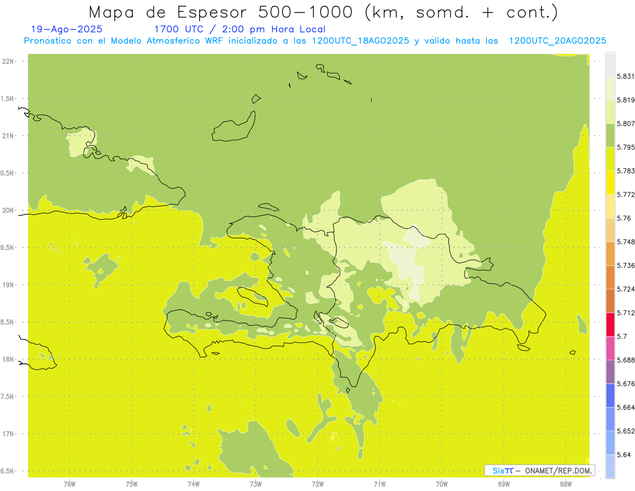This screenshot has height=491, width=635.
Task: Click the legend value '5.772'
Action: tap(625, 194)
